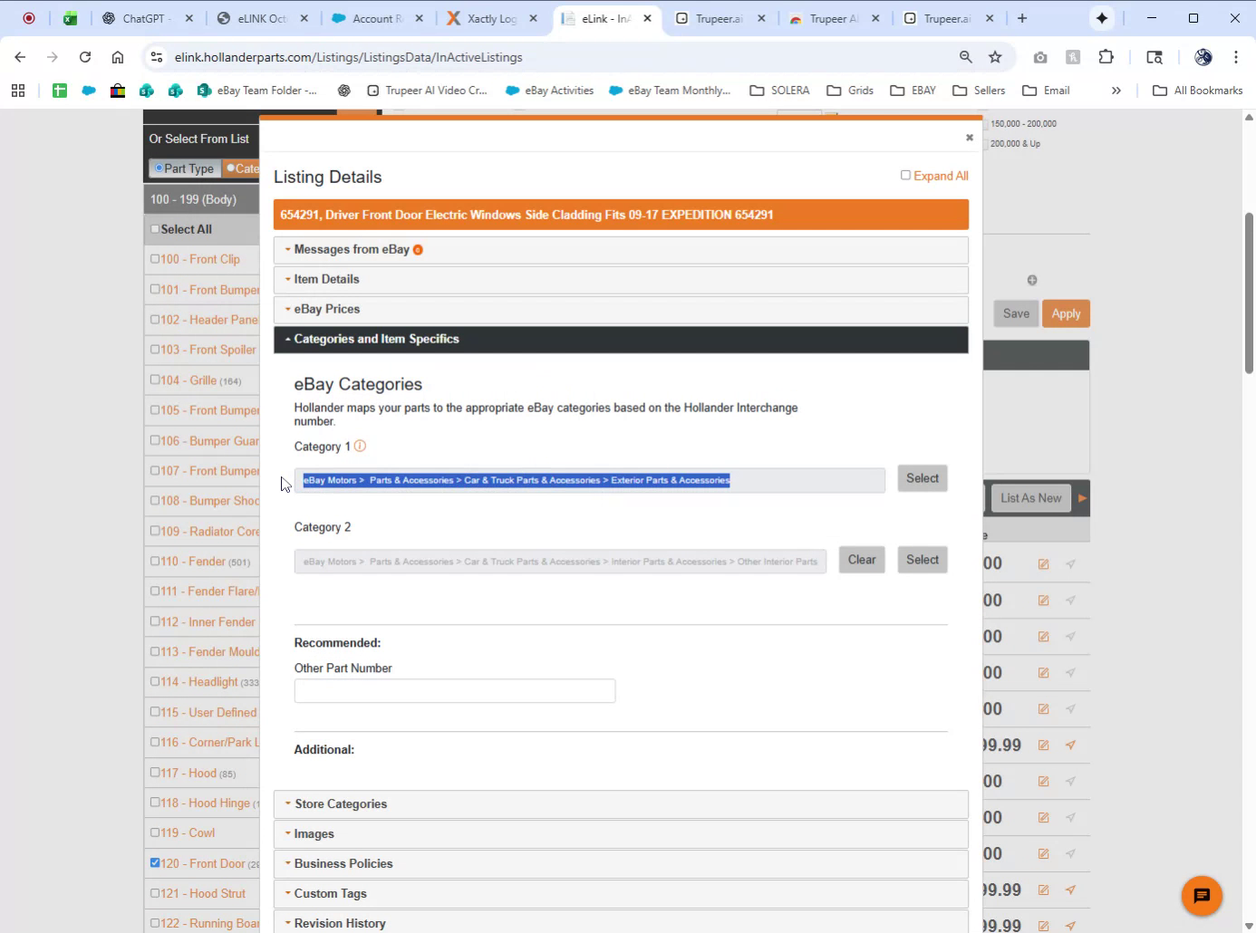Viewport: 1256px width, 933px height.
Task: Click the Save button
Action: tap(1016, 313)
